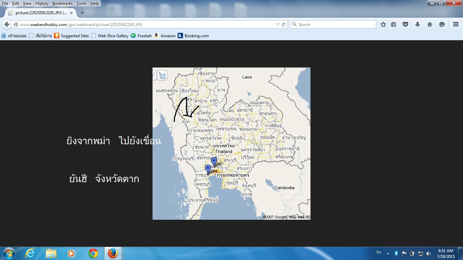Open the Bookmarks menu in menu bar
The image size is (463, 260).
[62, 3]
